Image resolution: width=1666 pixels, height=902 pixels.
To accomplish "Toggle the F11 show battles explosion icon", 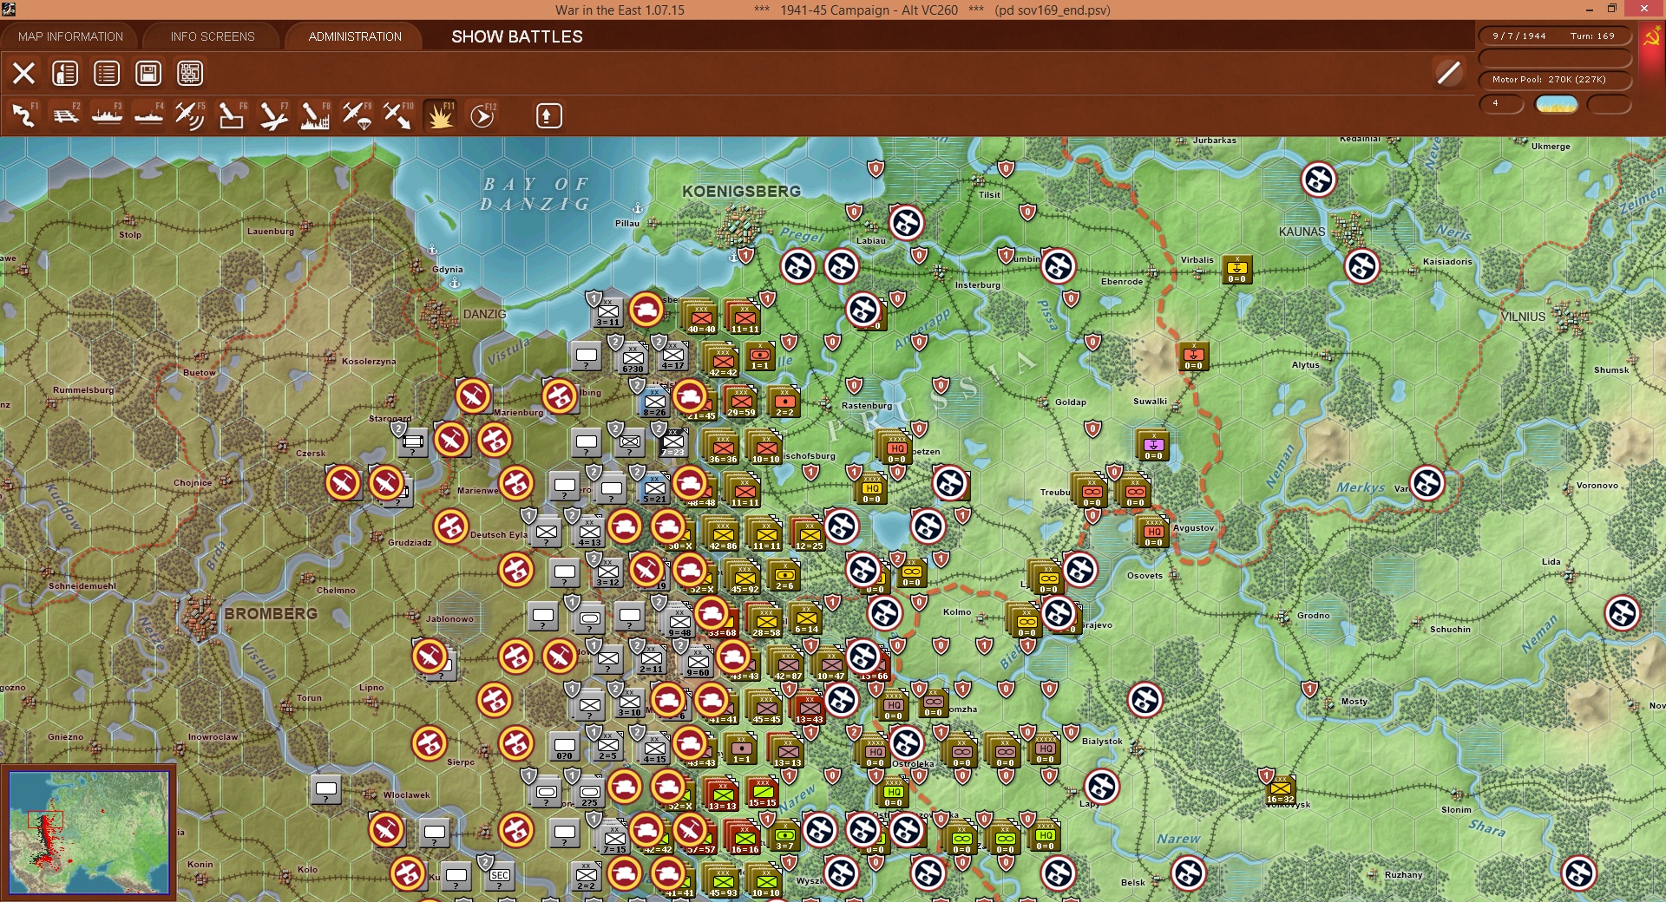I will pos(440,115).
